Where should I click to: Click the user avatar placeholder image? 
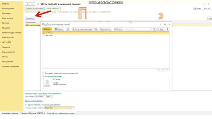pos(47,84)
